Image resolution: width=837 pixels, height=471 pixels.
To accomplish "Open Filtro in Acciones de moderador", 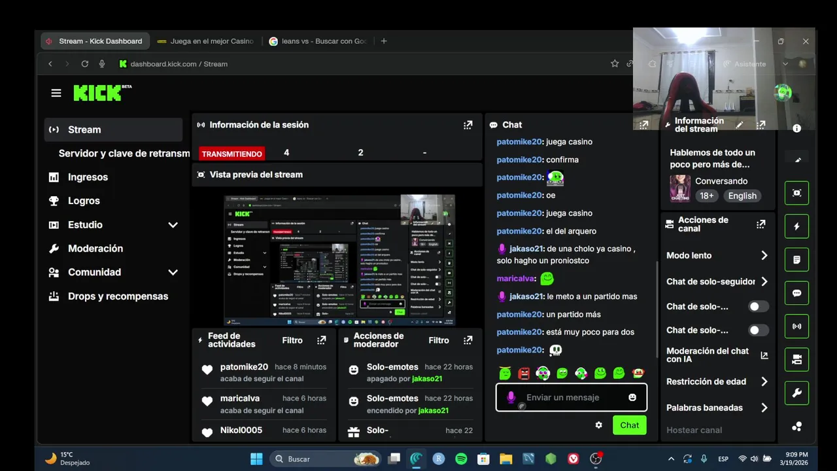I will point(439,340).
